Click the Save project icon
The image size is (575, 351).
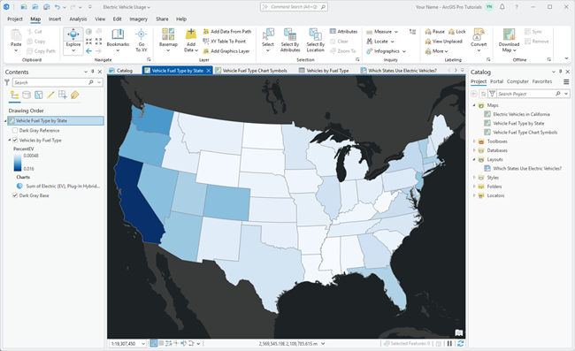(x=46, y=7)
